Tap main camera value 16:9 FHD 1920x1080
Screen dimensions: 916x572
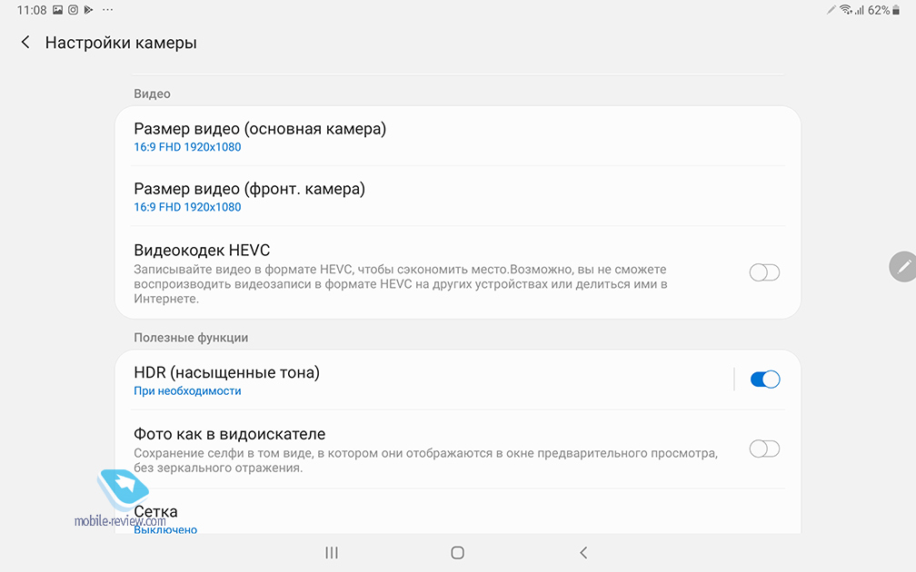click(x=187, y=147)
